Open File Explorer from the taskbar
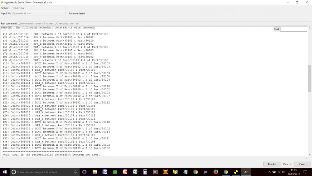 coord(95,172)
